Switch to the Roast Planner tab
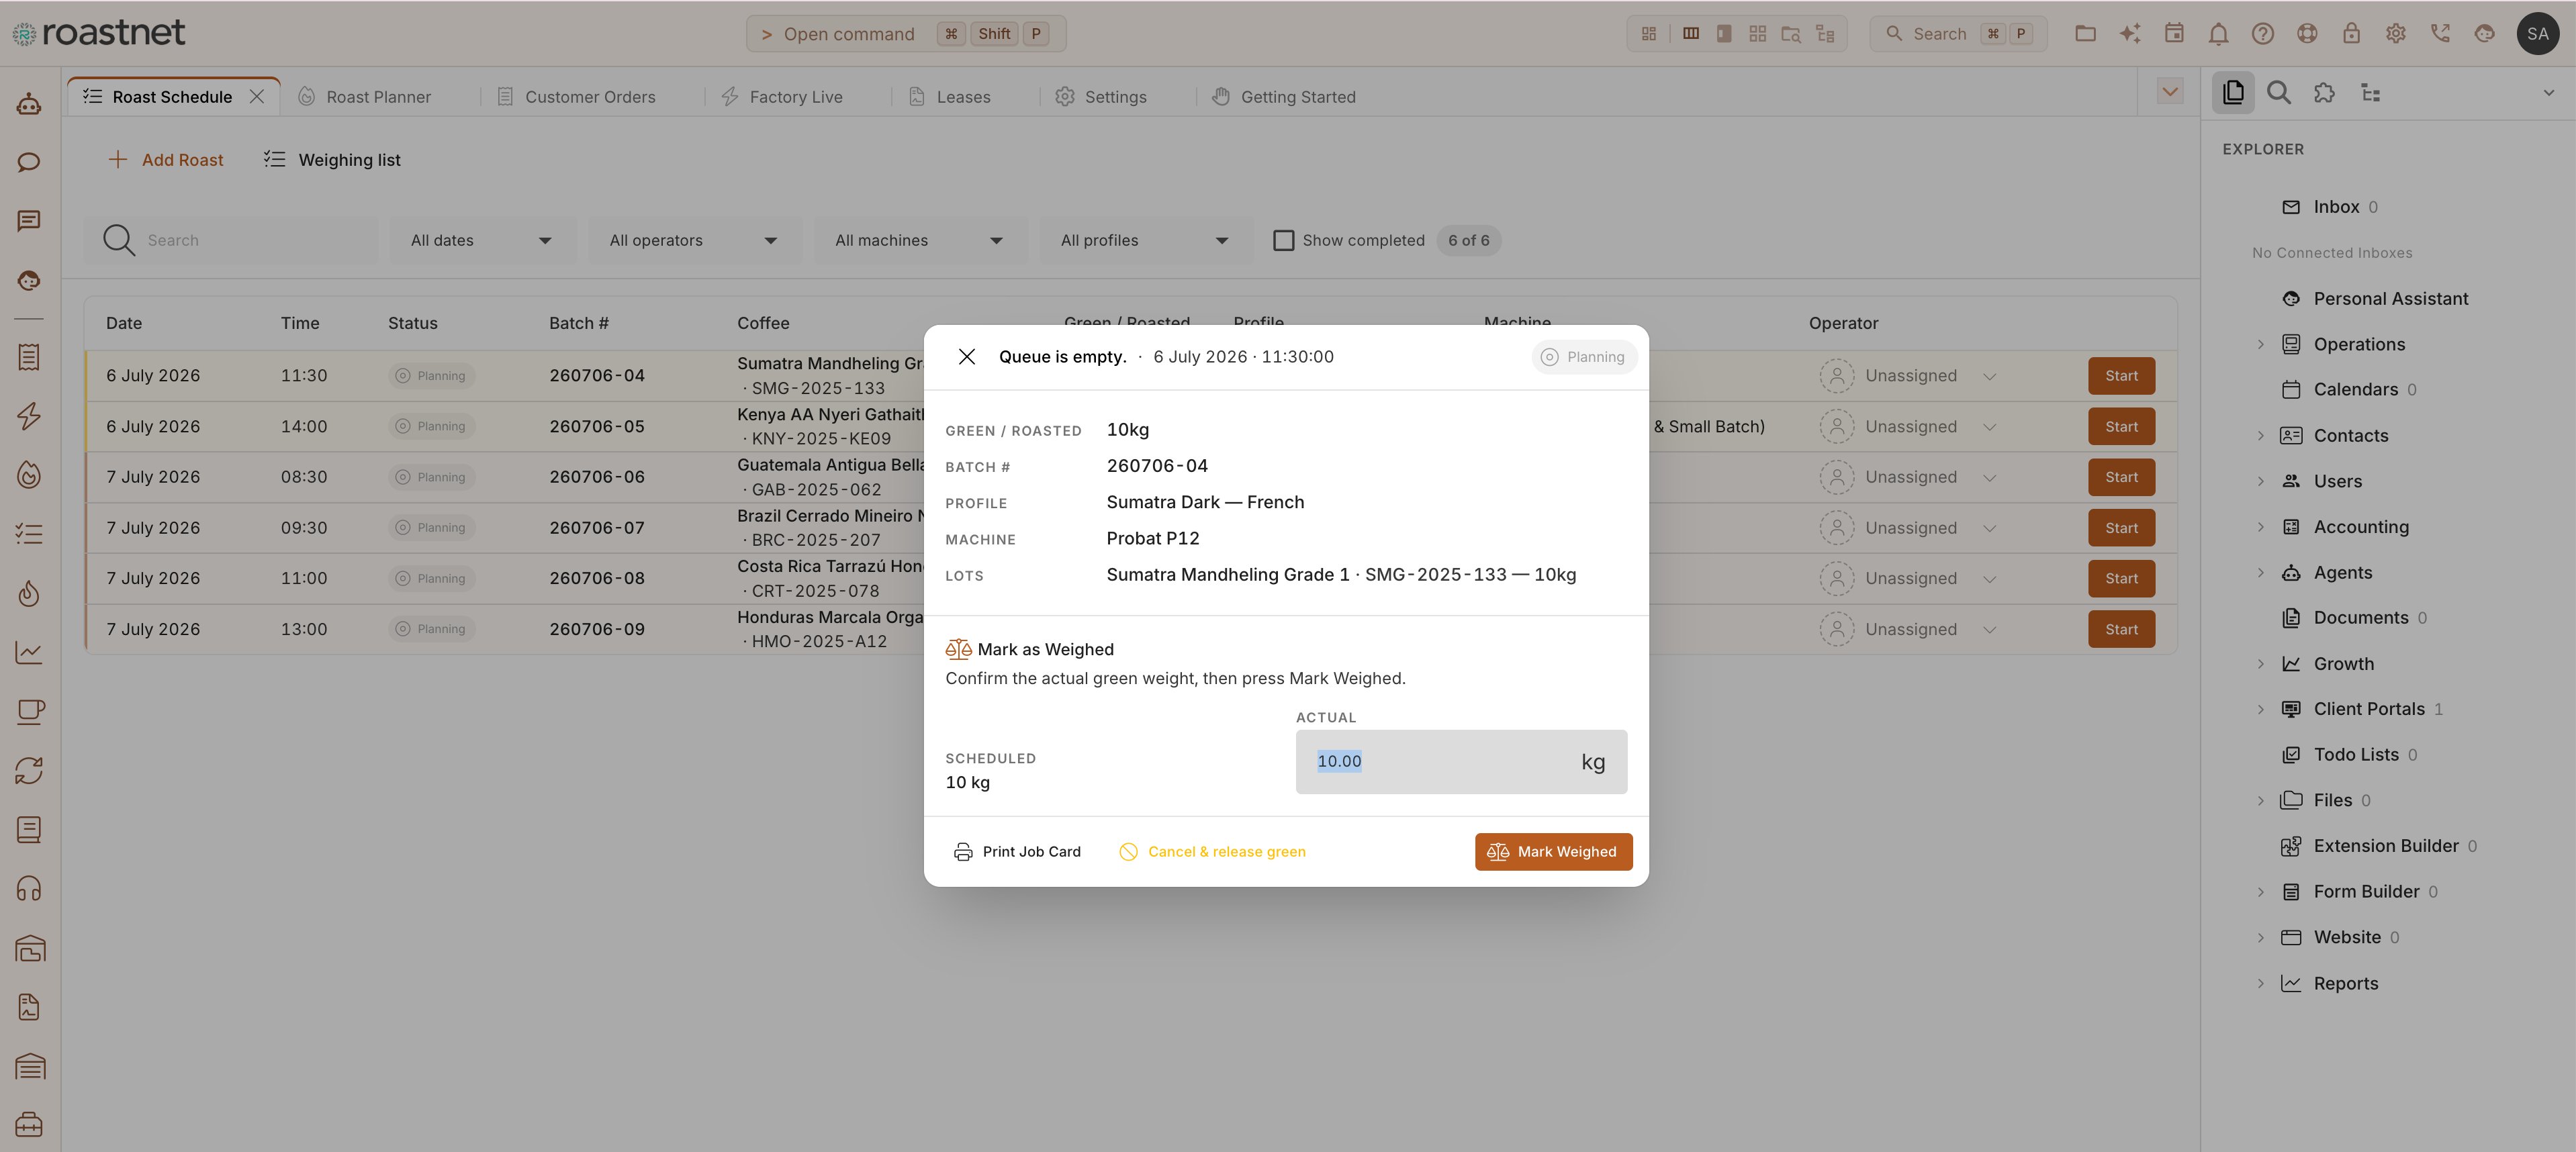This screenshot has height=1152, width=2576. (x=365, y=97)
